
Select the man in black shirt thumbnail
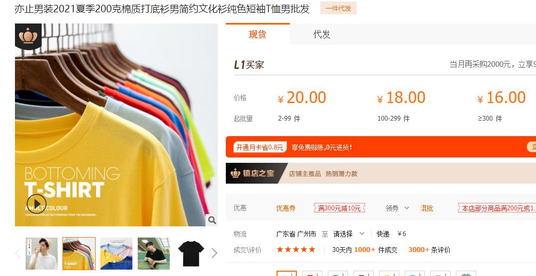pos(154,254)
